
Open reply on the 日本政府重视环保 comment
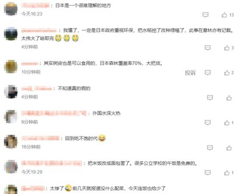[x=208, y=48]
